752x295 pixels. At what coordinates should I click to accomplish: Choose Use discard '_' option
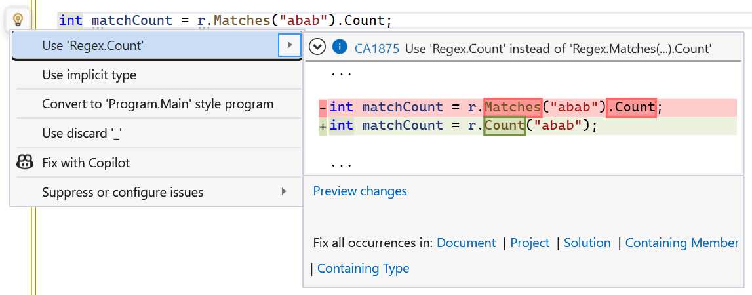pos(159,133)
